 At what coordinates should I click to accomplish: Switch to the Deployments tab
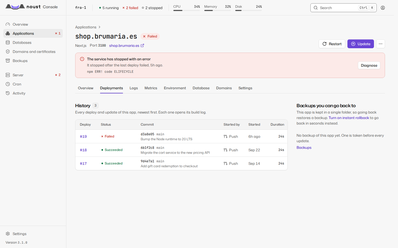point(111,88)
